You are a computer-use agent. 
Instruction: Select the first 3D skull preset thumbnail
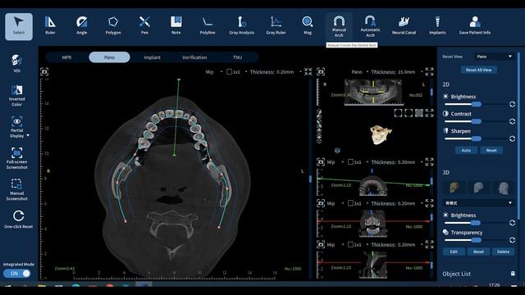pos(454,188)
